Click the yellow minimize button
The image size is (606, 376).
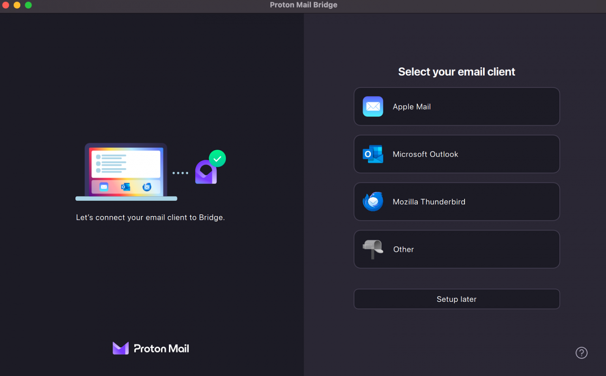(x=17, y=5)
